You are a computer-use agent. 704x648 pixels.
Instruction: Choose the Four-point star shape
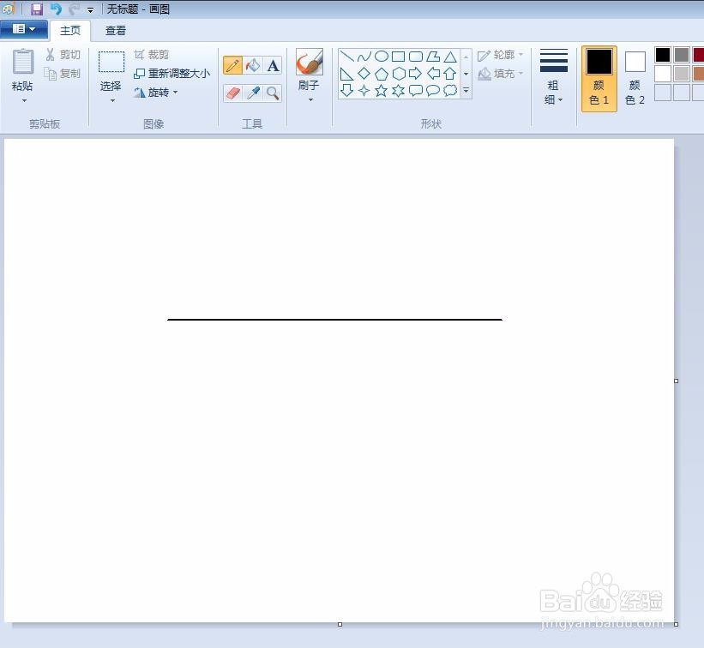click(364, 91)
